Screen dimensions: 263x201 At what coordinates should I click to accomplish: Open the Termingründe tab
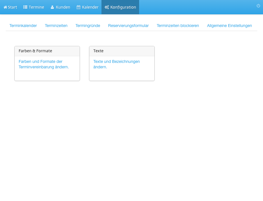tap(88, 26)
